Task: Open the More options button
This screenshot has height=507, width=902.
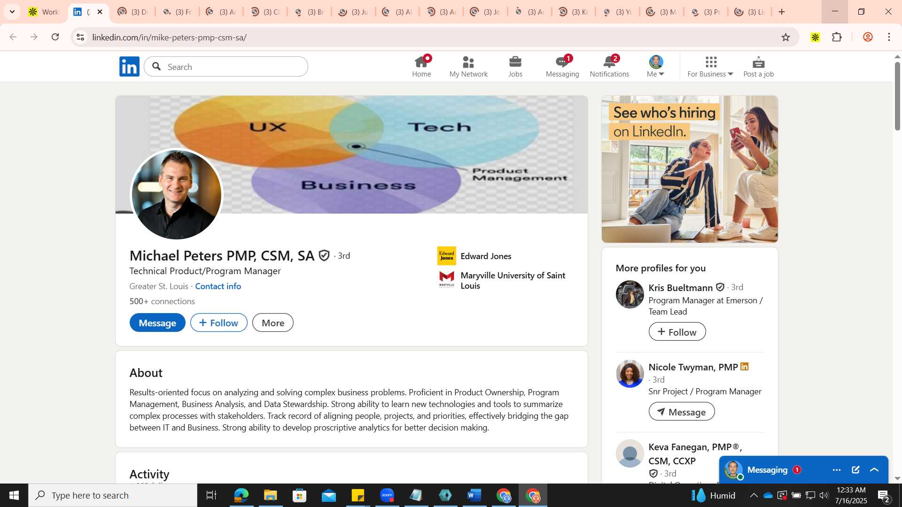Action: pos(273,323)
